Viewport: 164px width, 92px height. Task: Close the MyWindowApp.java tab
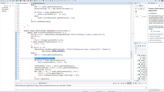pyautogui.click(x=29, y=3)
